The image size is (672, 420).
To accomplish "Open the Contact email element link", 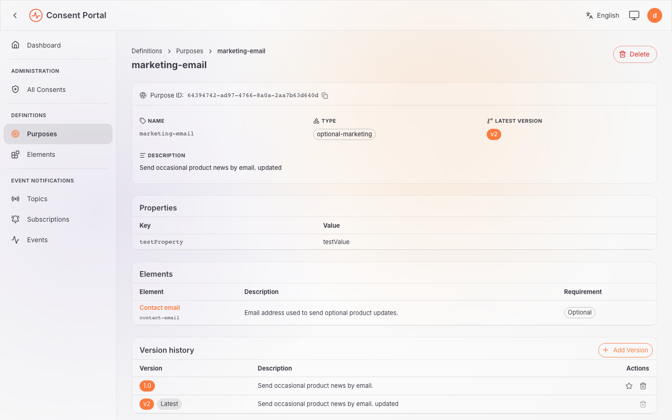I will (160, 308).
